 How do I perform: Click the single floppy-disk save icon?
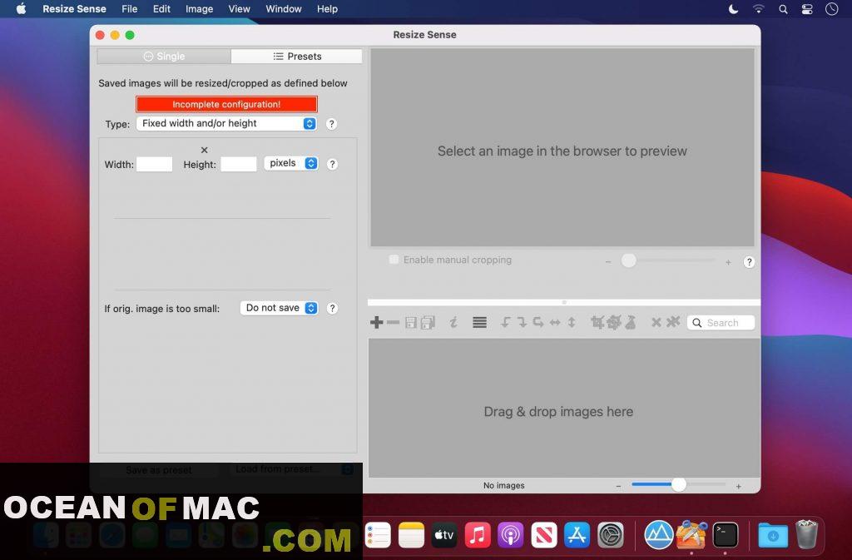click(411, 323)
